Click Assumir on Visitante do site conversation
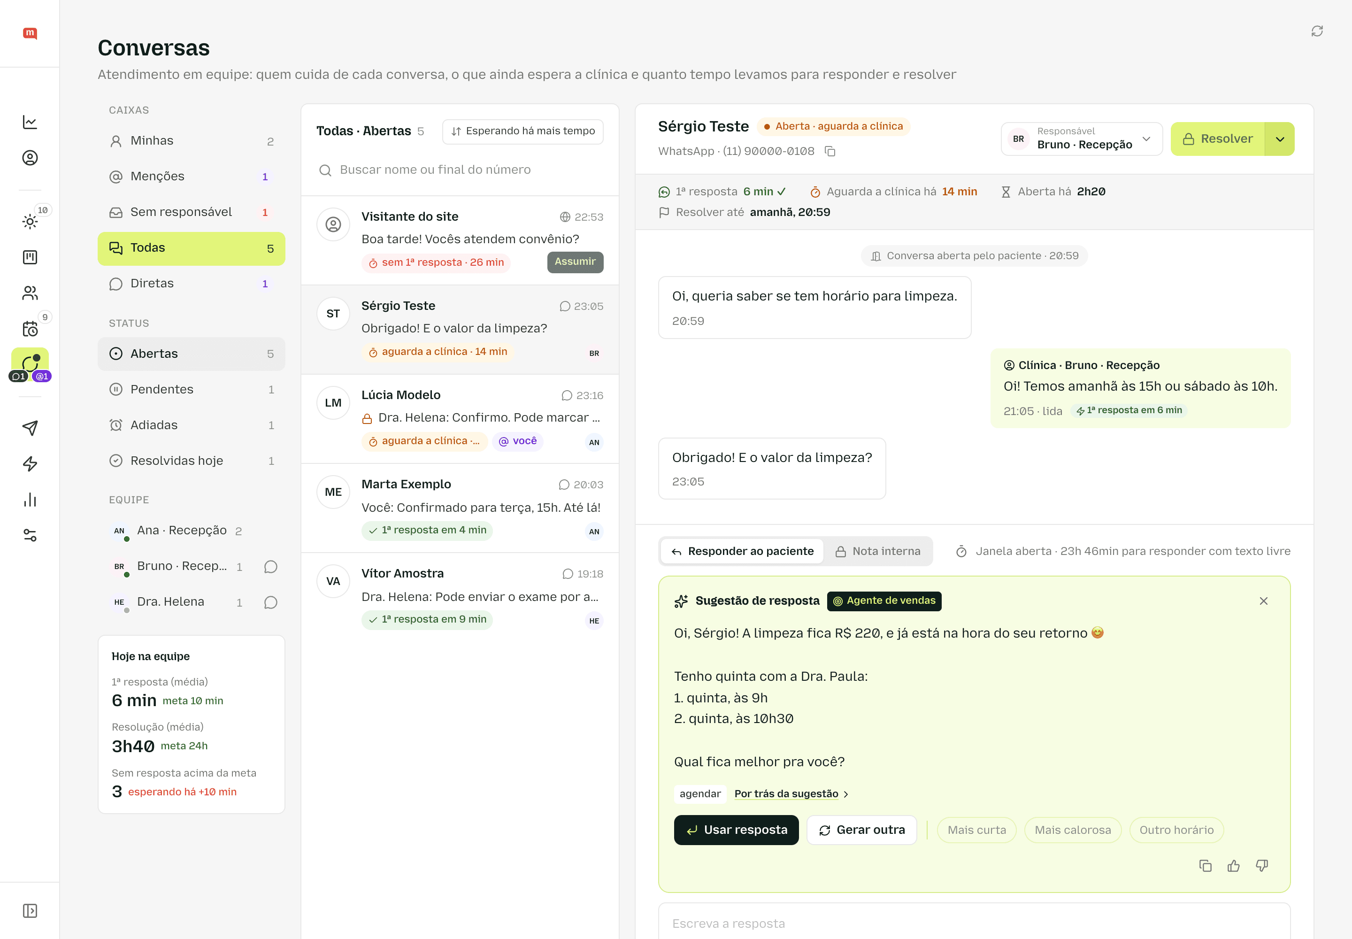This screenshot has height=939, width=1352. coord(575,262)
